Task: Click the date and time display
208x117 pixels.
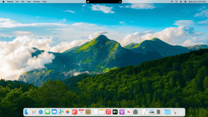Action: pyautogui.click(x=197, y=2)
